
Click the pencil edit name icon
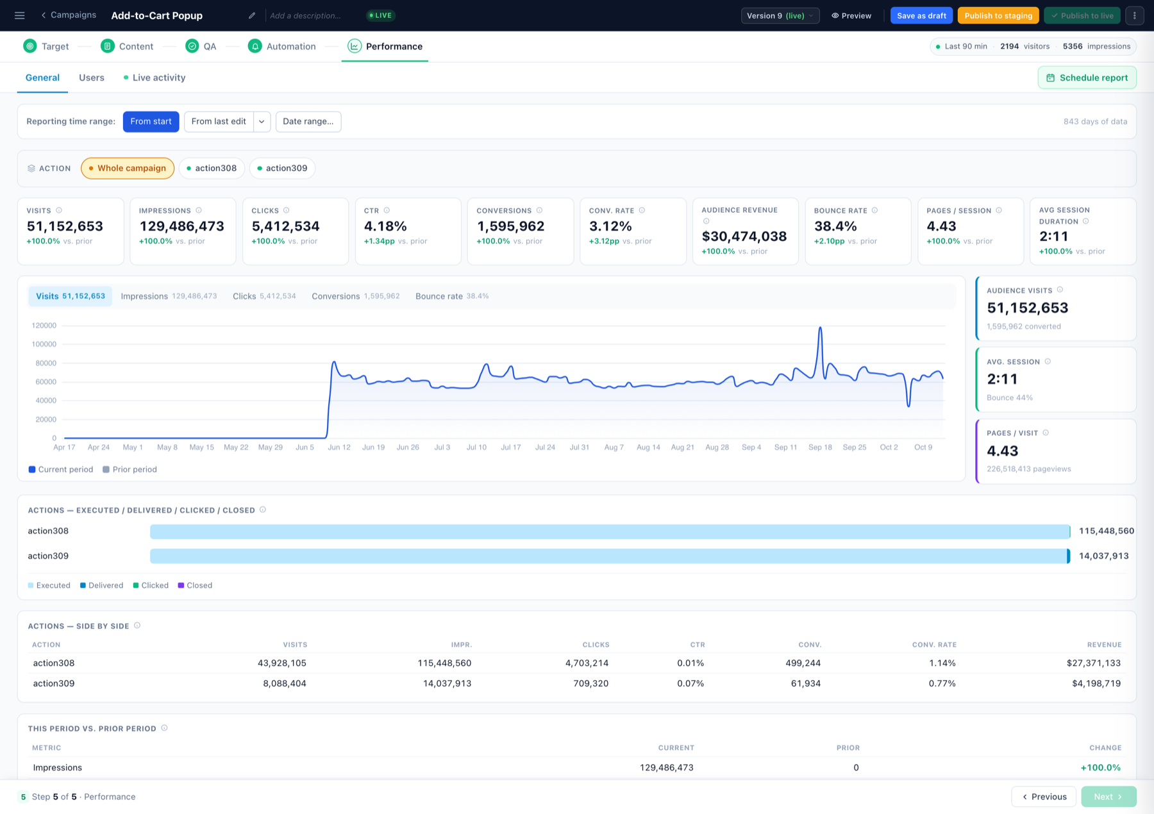(252, 15)
